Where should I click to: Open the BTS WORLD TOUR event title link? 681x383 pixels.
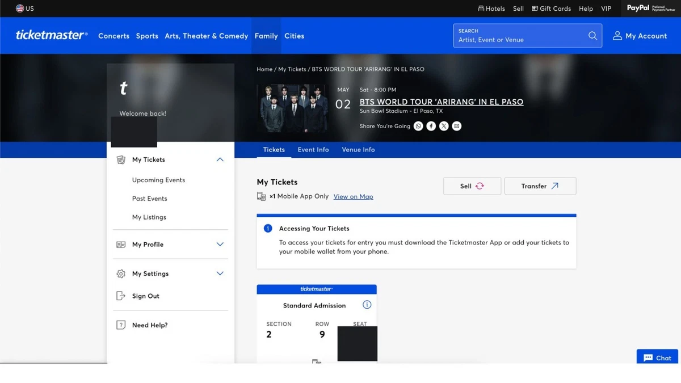click(x=442, y=102)
